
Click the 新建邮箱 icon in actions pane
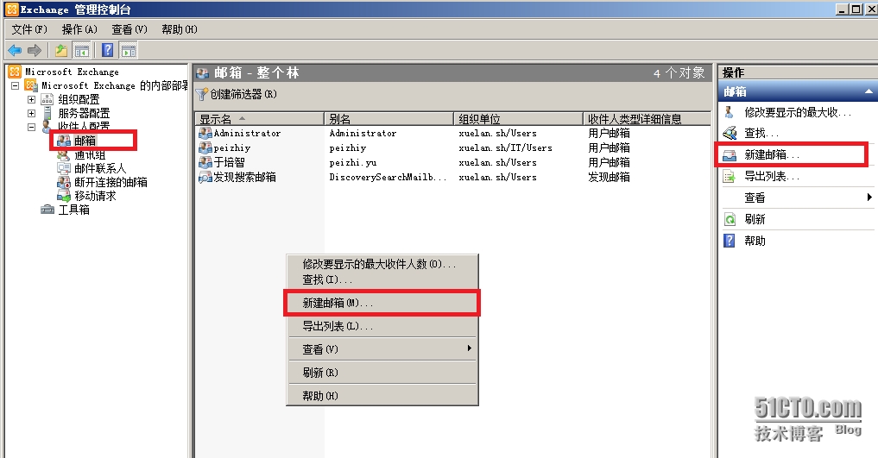click(730, 155)
